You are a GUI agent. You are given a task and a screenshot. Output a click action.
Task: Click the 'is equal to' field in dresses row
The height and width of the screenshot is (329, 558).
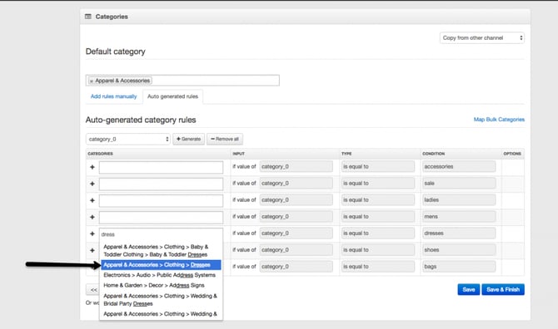[378, 233]
